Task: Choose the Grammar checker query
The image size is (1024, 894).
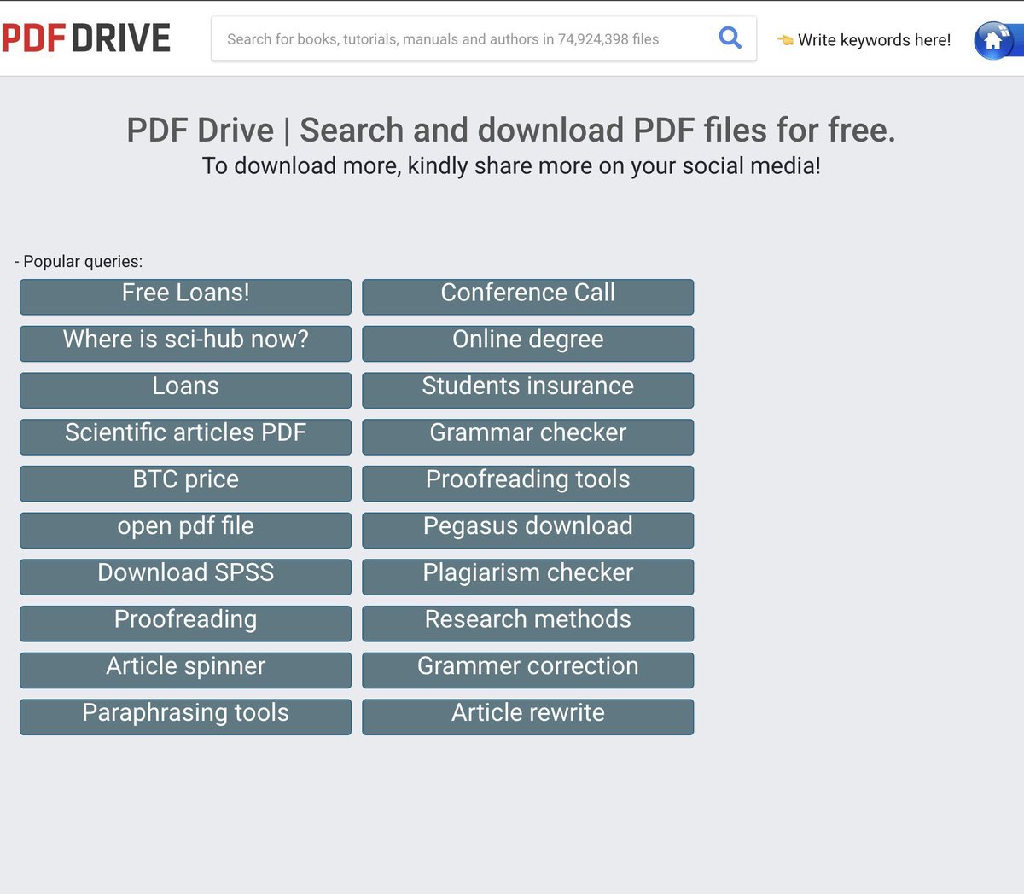Action: 528,437
